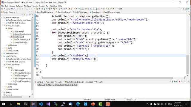Expand the HandleRequests project
The height and width of the screenshot is (107, 191).
(2, 53)
